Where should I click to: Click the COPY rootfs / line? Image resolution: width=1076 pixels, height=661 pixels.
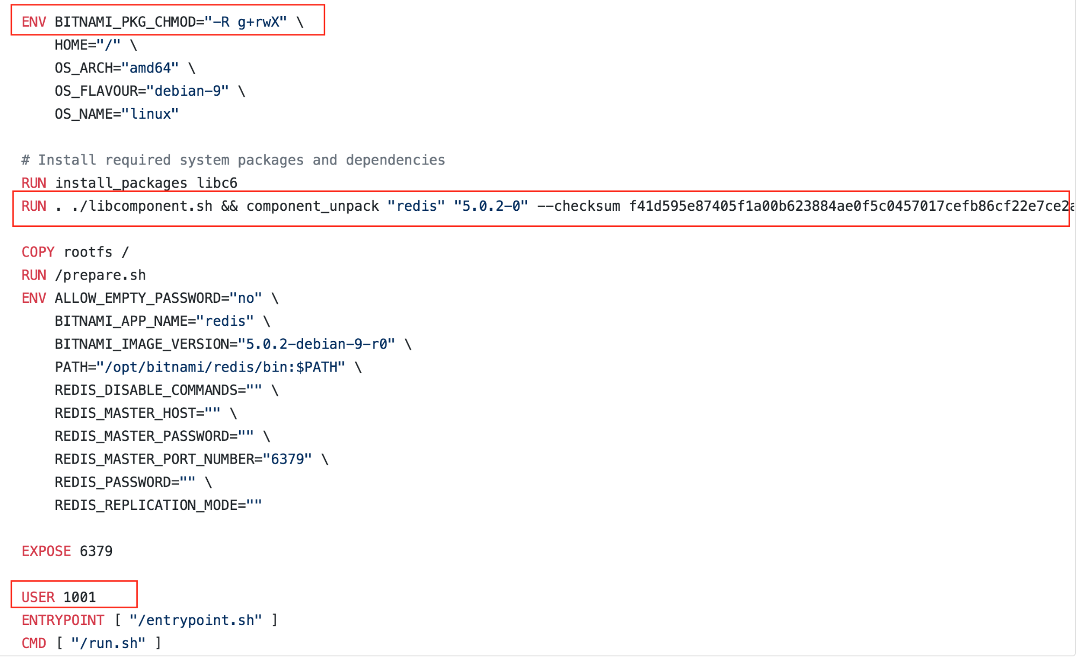click(75, 252)
